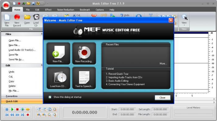
Task: Click the Fast Forward transport button
Action: (17, 115)
